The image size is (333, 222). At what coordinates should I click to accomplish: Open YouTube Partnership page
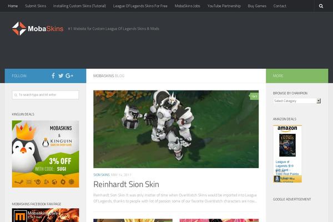224,6
